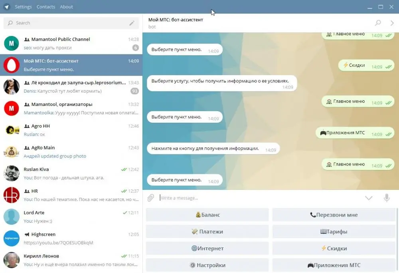Open the Highscreen channel
The image size is (399, 273).
[71, 238]
